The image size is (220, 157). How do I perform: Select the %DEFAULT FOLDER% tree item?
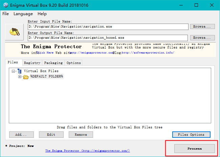pyautogui.click(x=47, y=76)
